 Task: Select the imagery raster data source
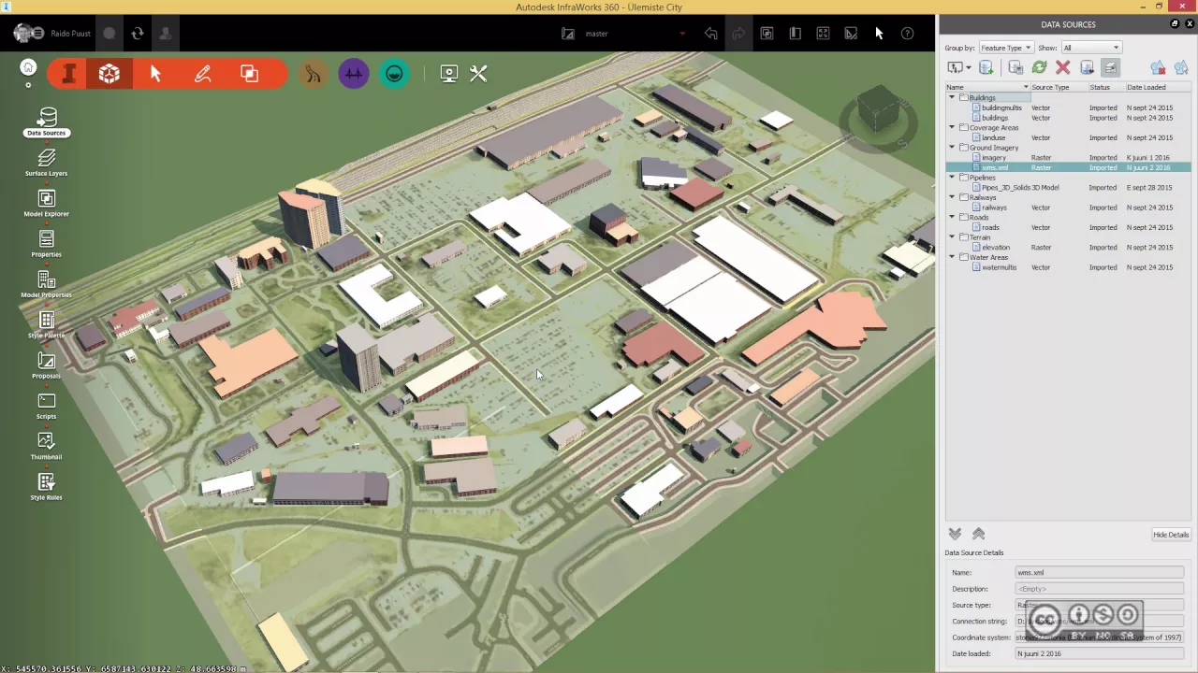click(1068, 158)
